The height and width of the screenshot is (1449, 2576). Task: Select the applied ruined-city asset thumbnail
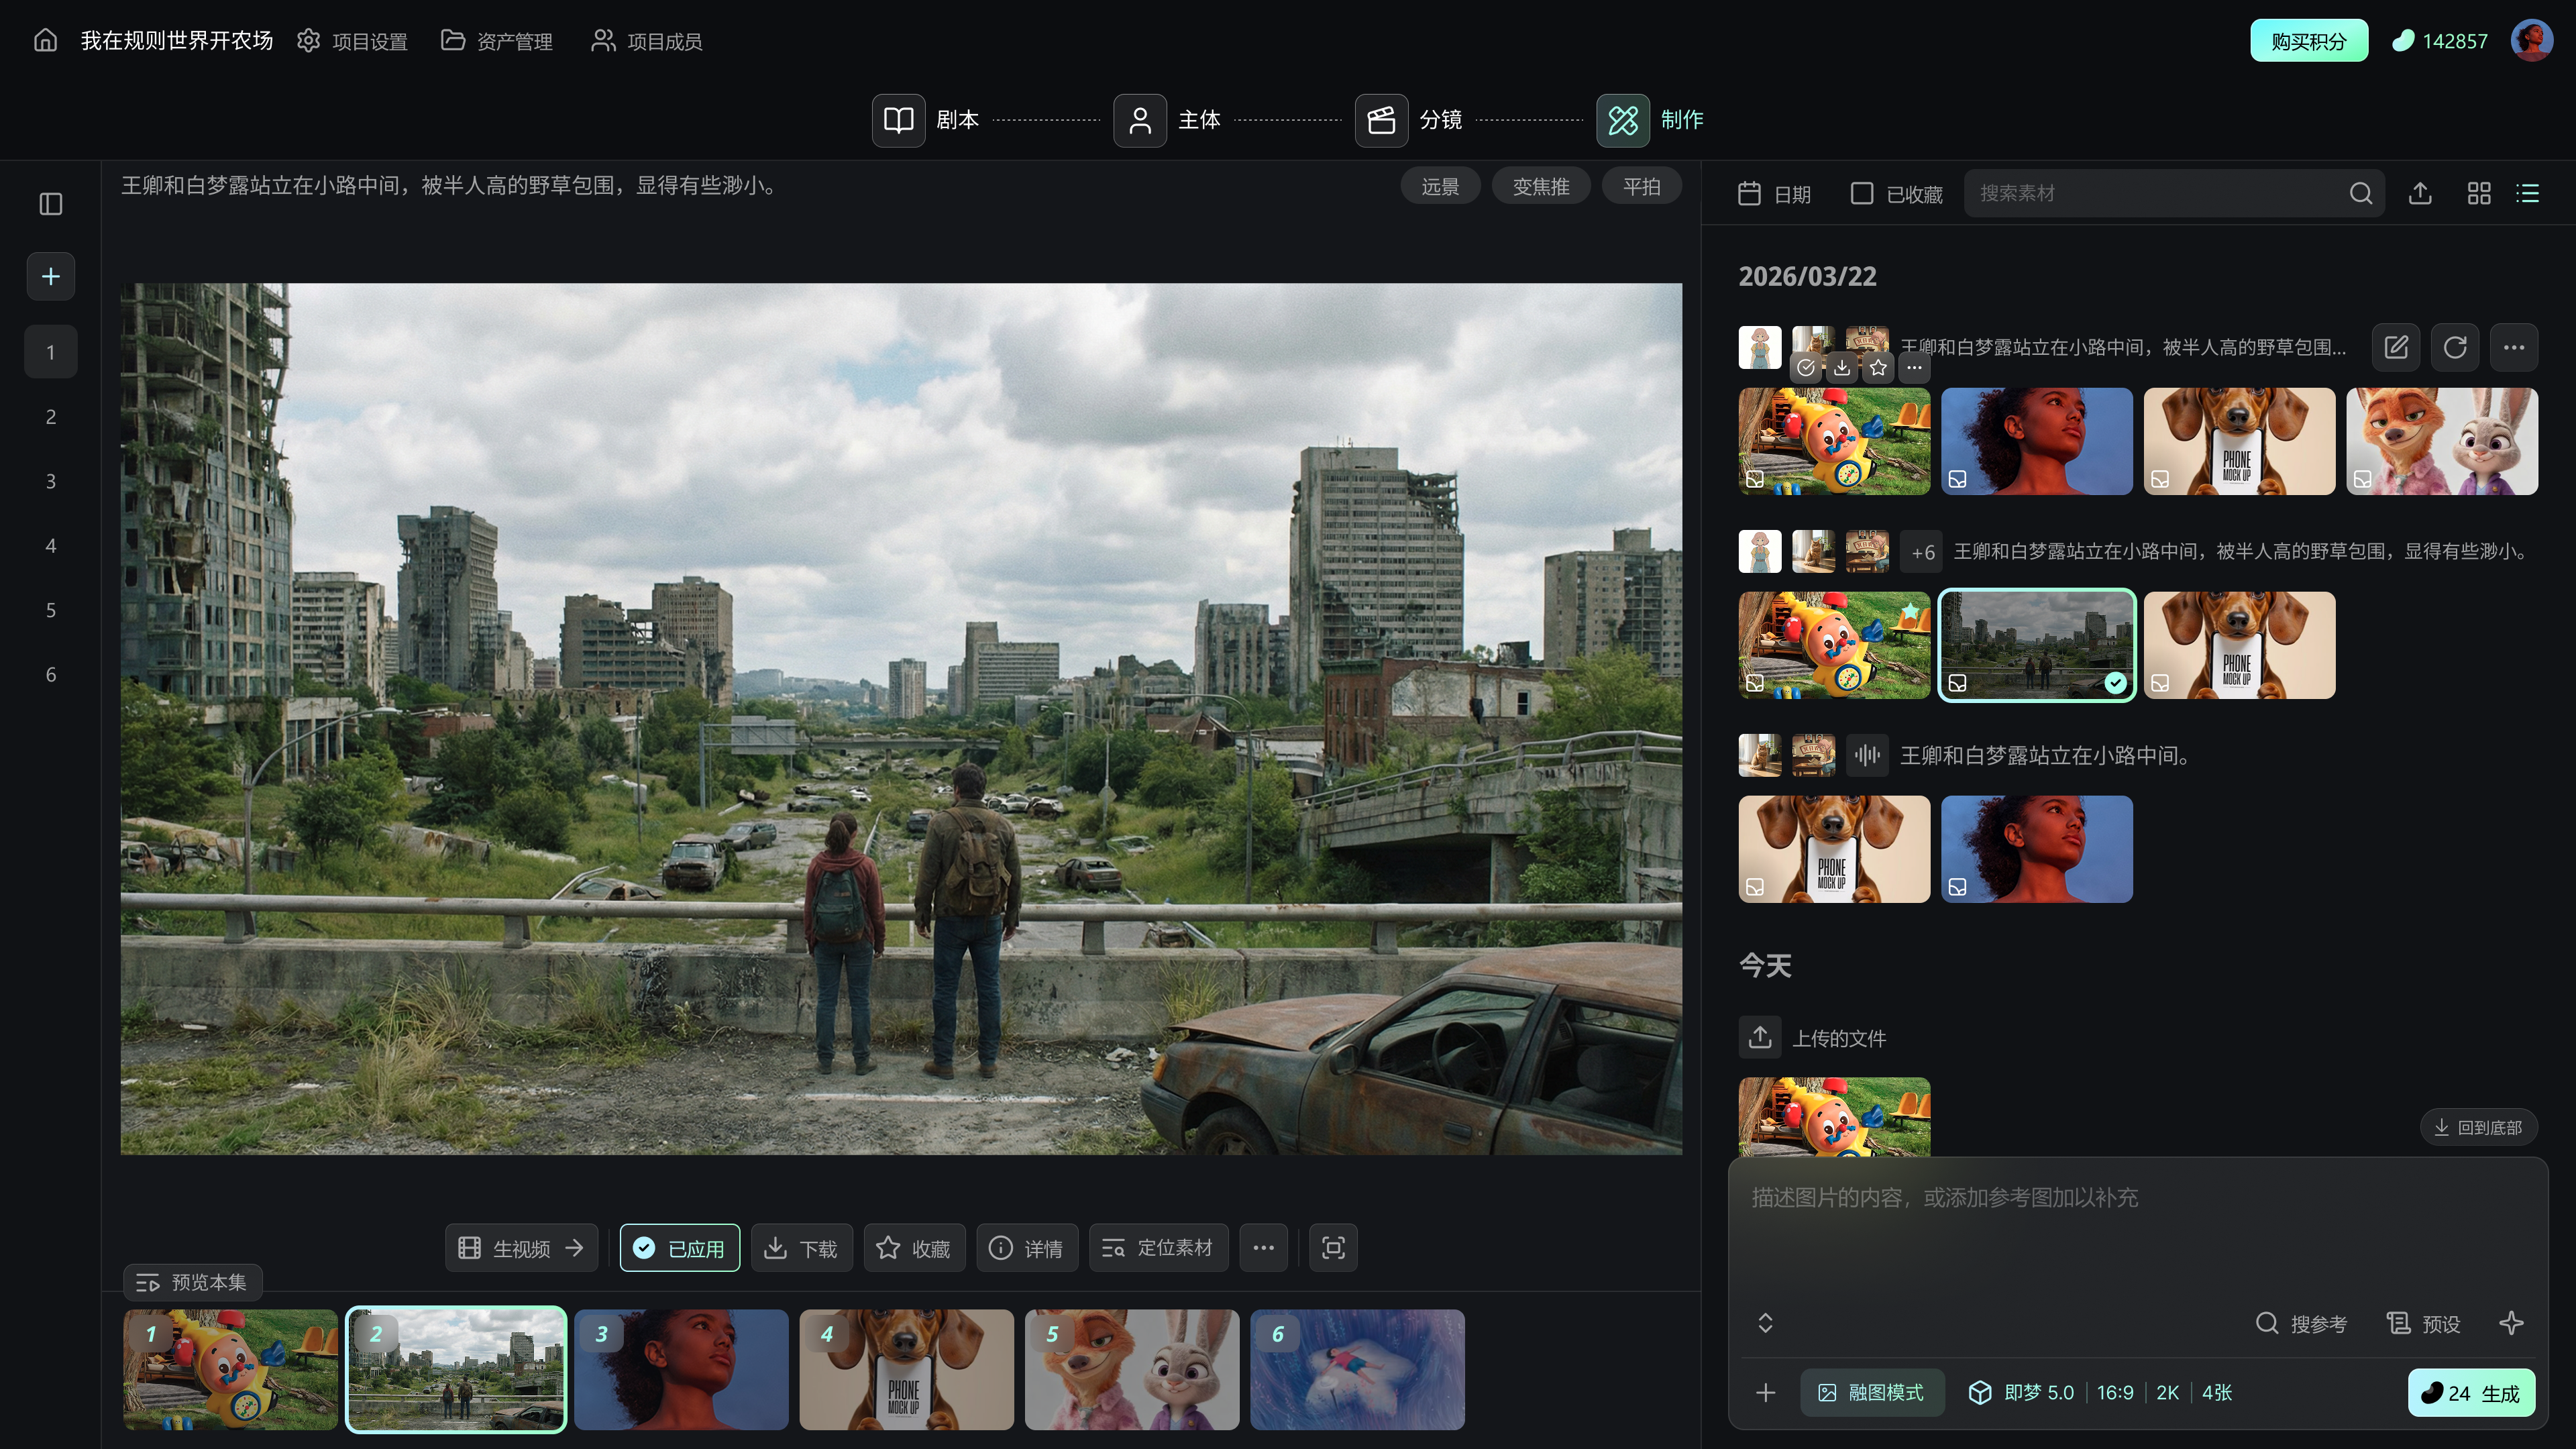2037,645
